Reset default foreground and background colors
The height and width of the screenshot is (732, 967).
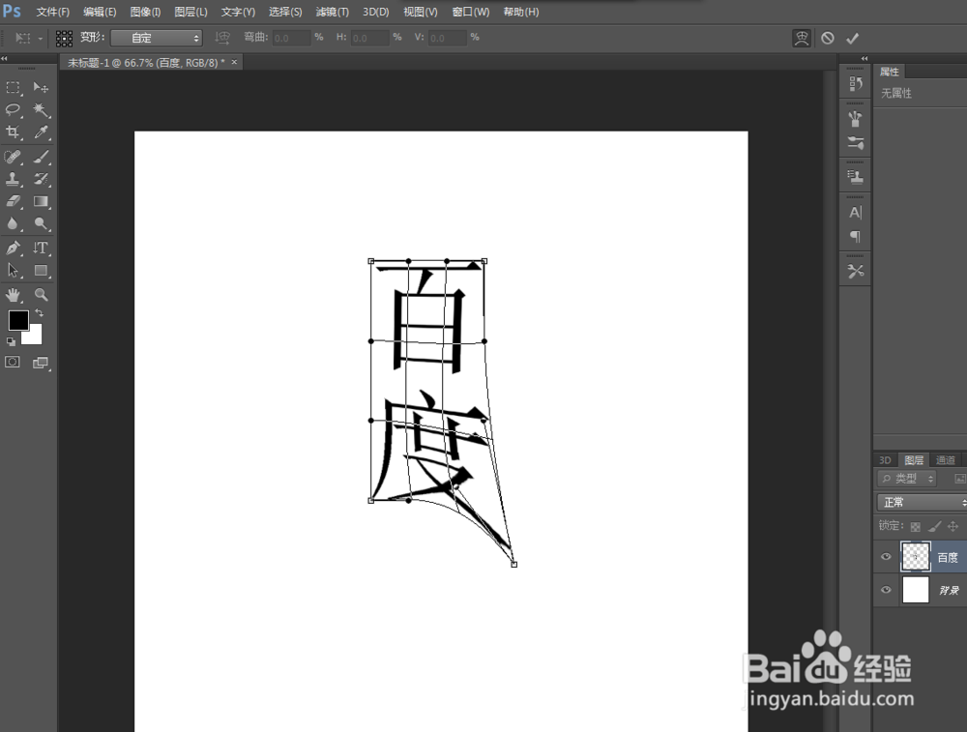pos(11,341)
